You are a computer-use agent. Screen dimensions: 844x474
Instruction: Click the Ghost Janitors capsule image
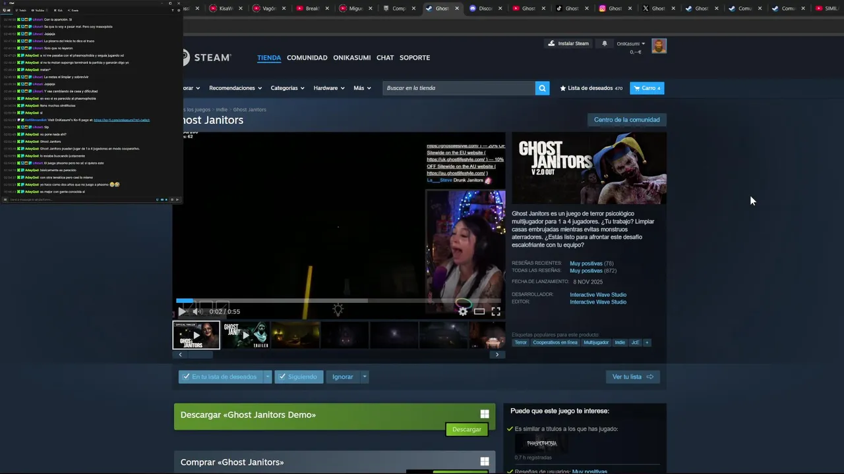[589, 168]
